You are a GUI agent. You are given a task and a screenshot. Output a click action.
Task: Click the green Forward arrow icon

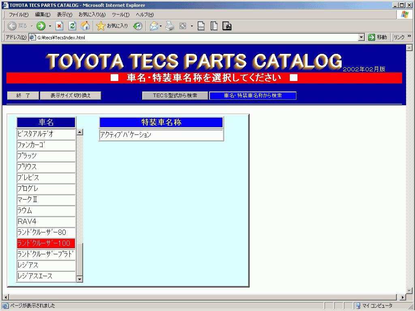click(x=41, y=26)
